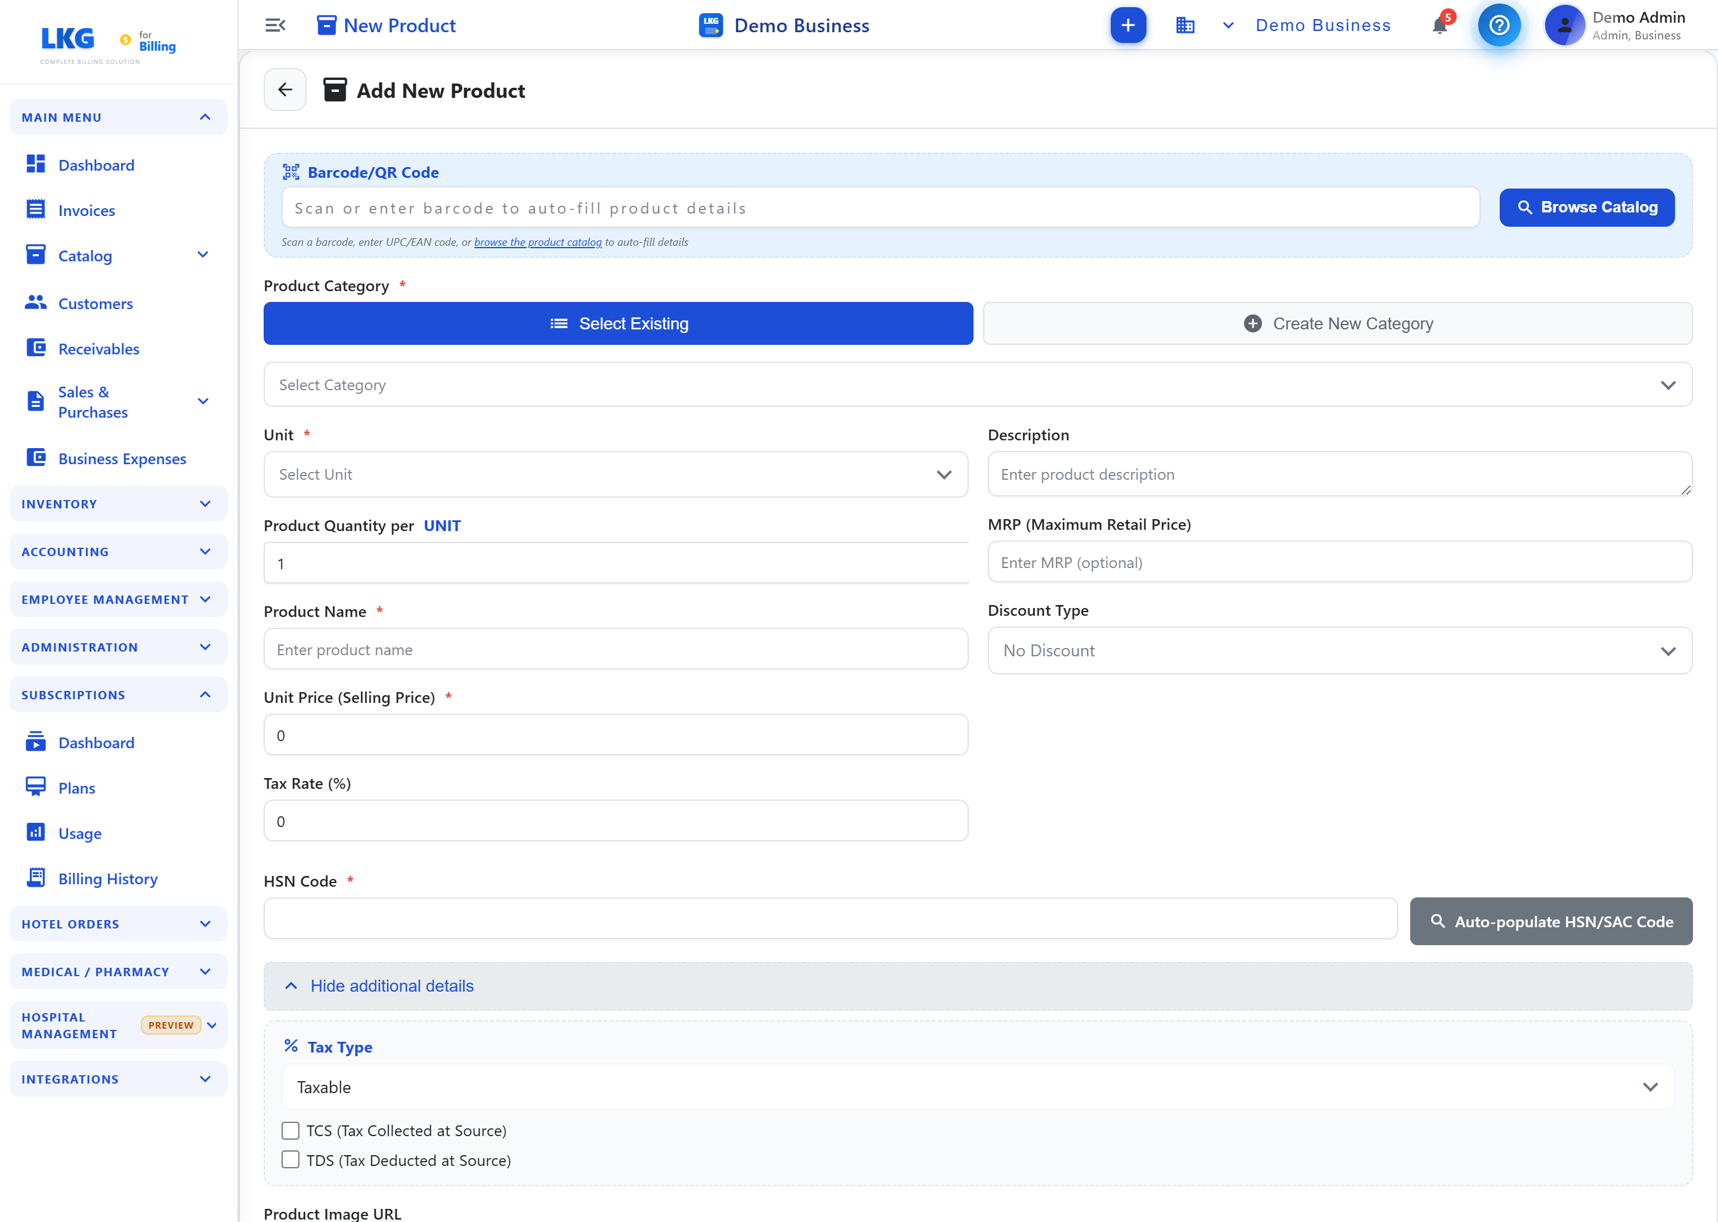This screenshot has width=1718, height=1222.
Task: Click the Business Expenses wallet icon
Action: (x=35, y=458)
